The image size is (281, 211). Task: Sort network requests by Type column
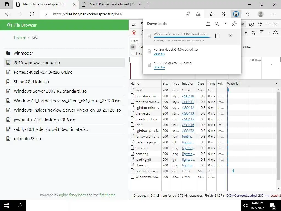176,84
